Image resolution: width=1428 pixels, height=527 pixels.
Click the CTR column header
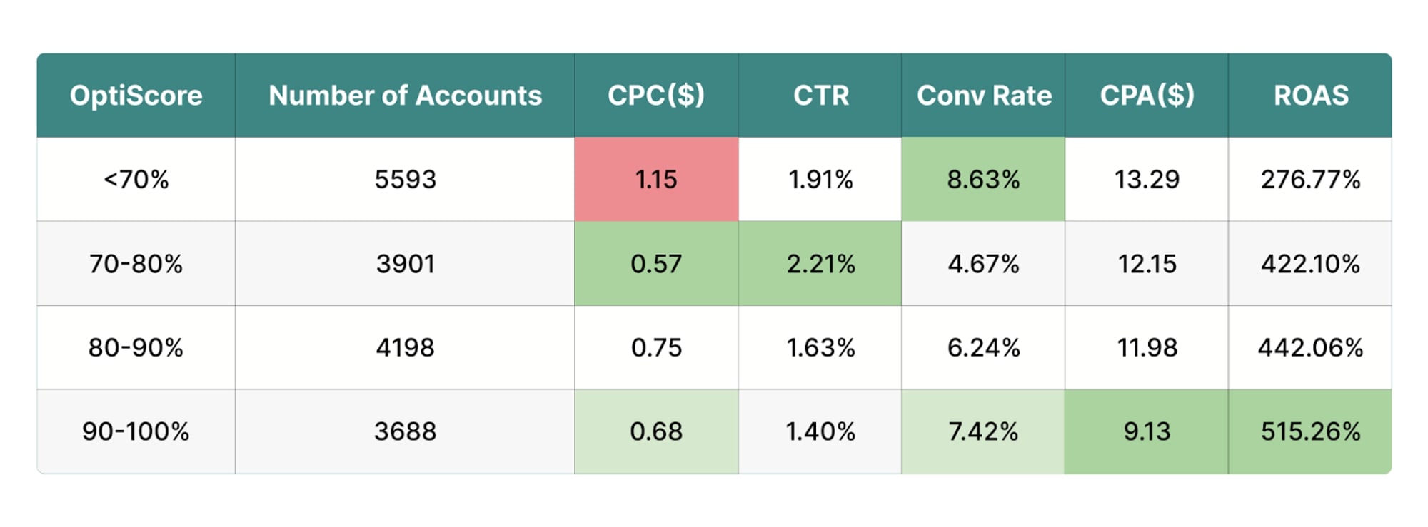(x=820, y=95)
